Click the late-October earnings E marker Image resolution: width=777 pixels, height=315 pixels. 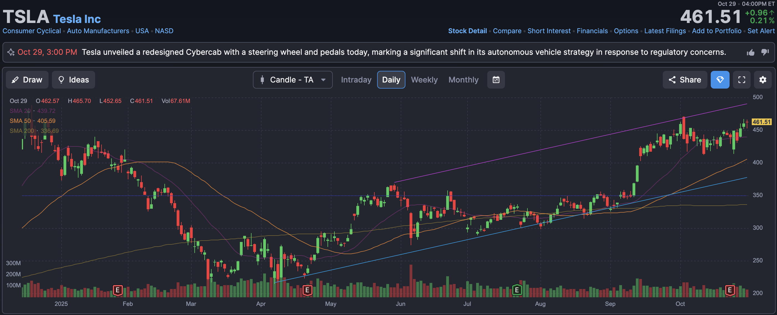(730, 290)
